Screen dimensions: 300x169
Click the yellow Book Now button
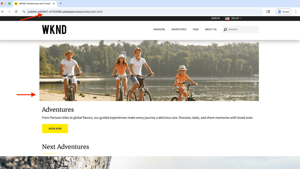(55, 129)
